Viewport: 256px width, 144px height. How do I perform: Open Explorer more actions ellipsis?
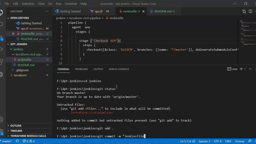47,11
